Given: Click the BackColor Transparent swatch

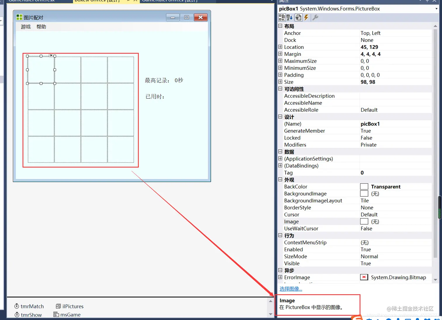Looking at the screenshot, I should point(364,187).
